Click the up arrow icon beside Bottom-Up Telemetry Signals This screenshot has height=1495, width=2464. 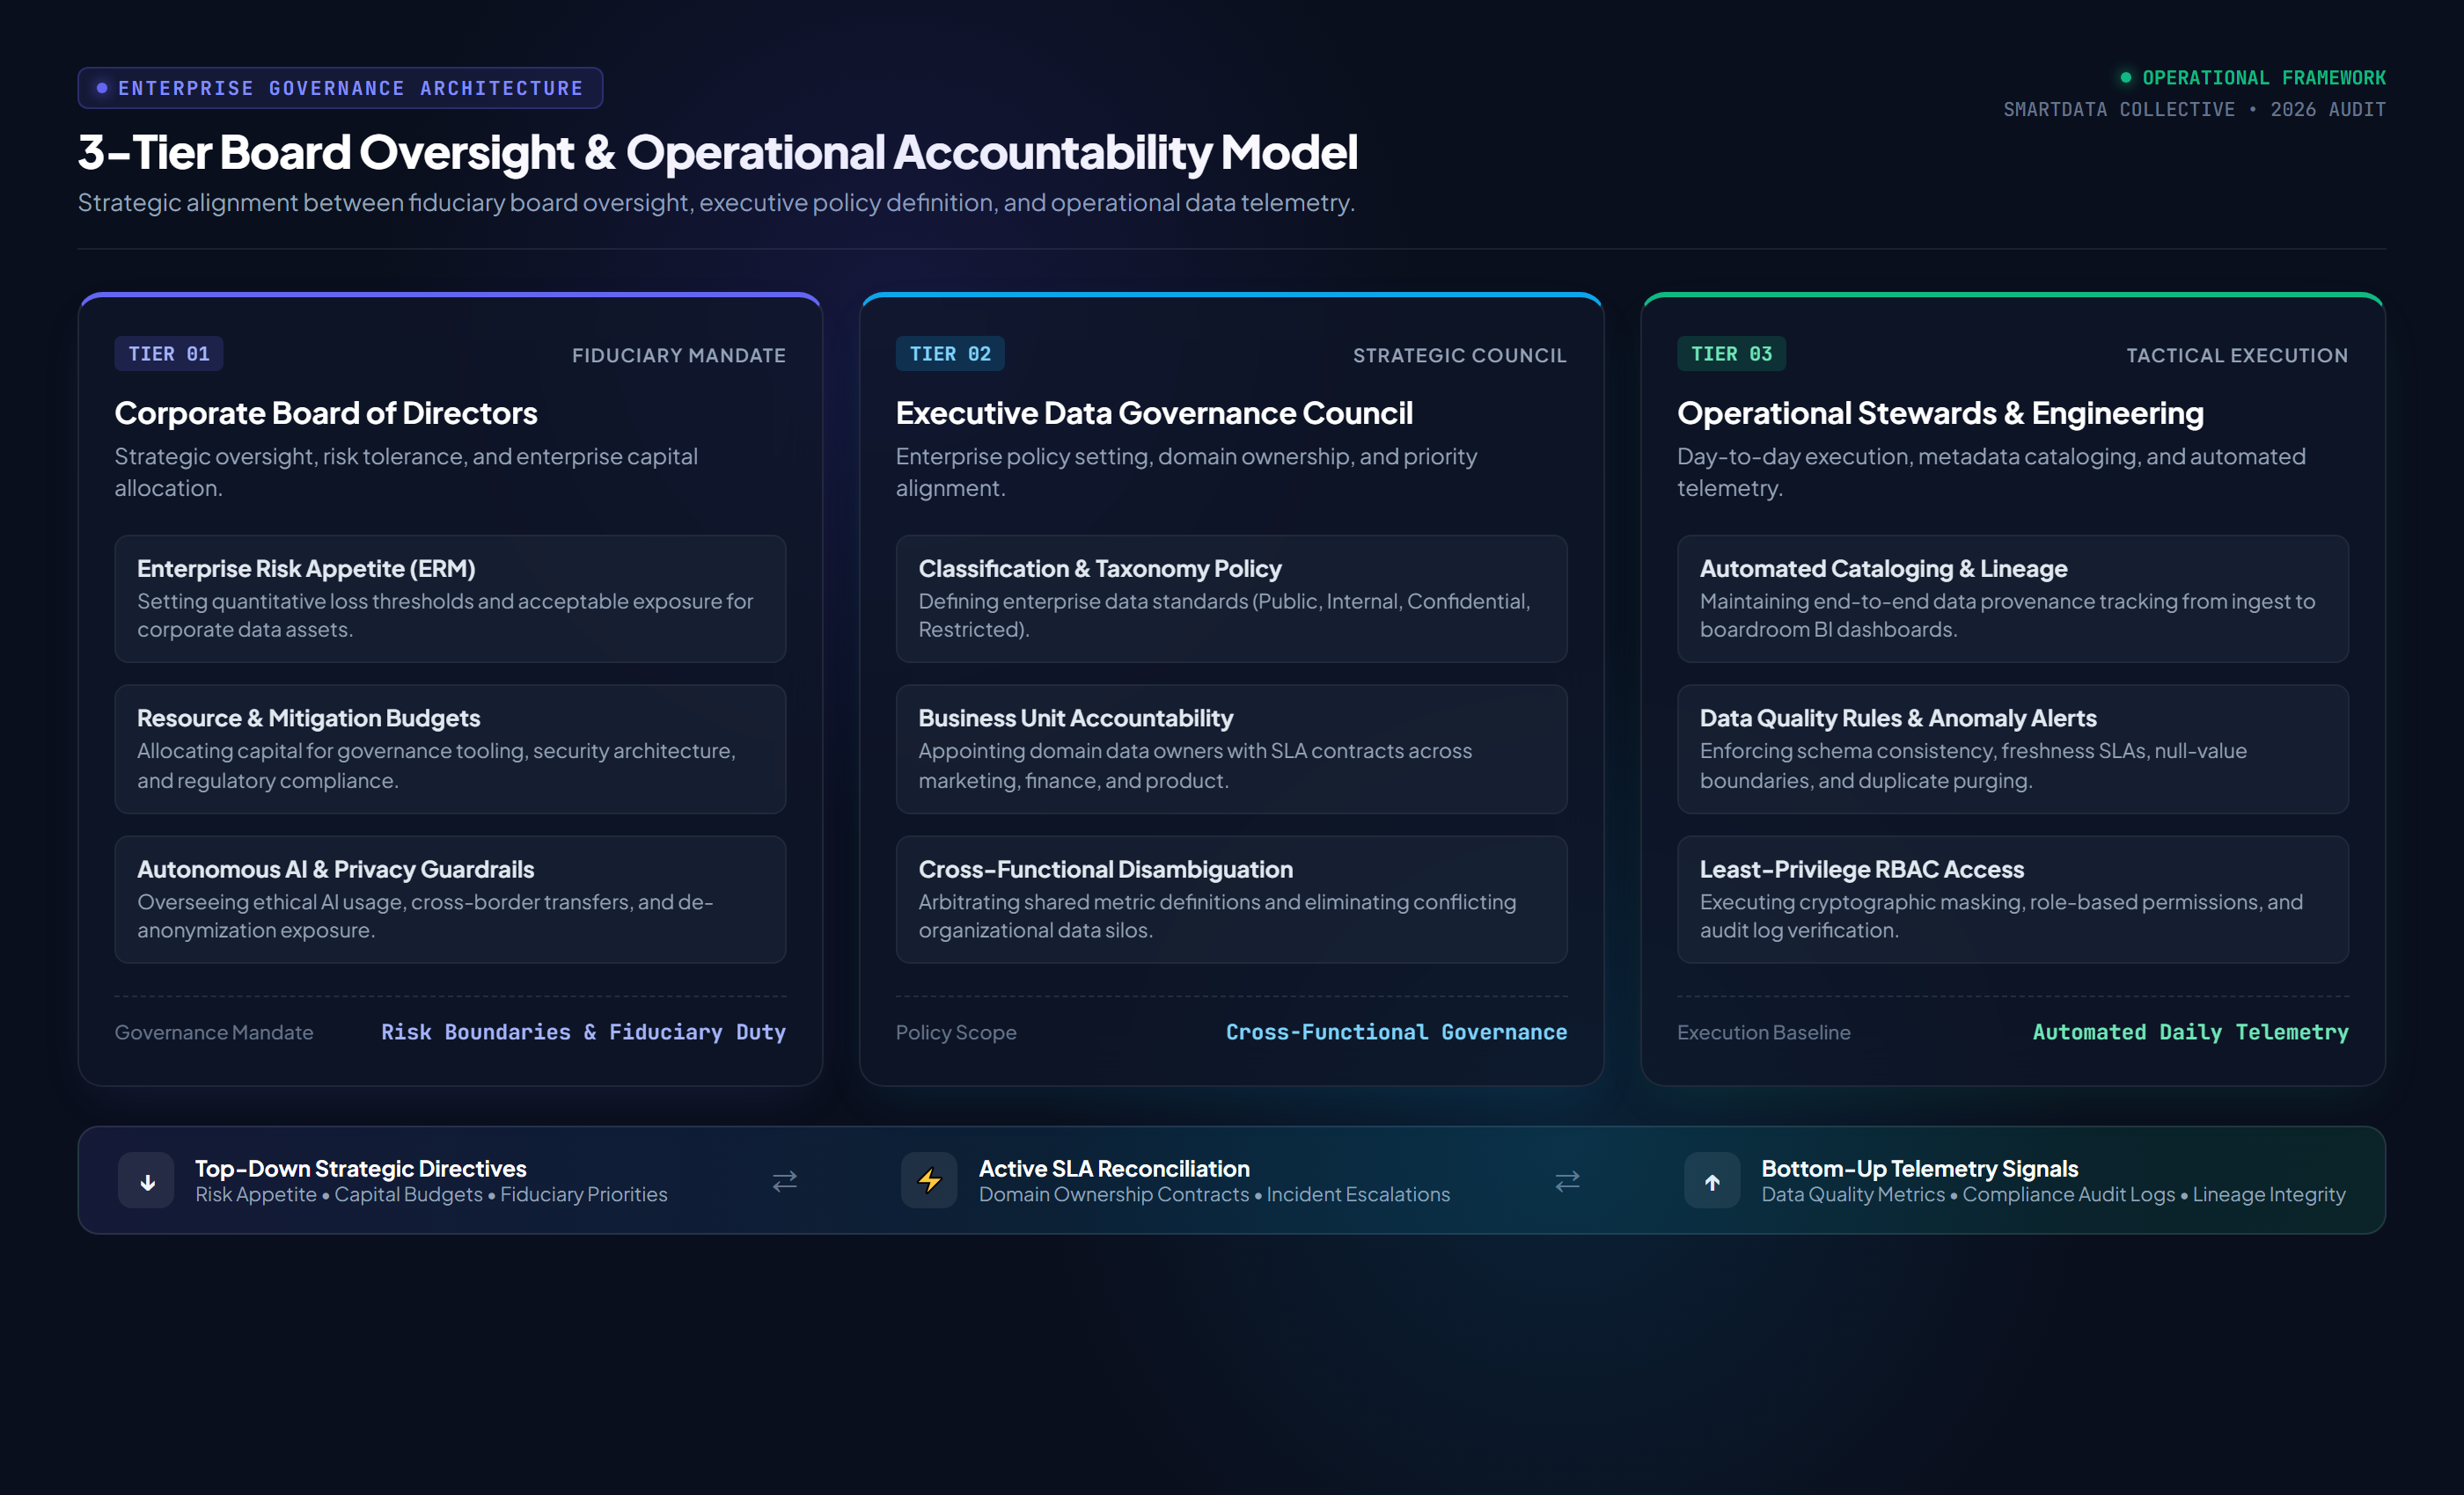click(1712, 1181)
